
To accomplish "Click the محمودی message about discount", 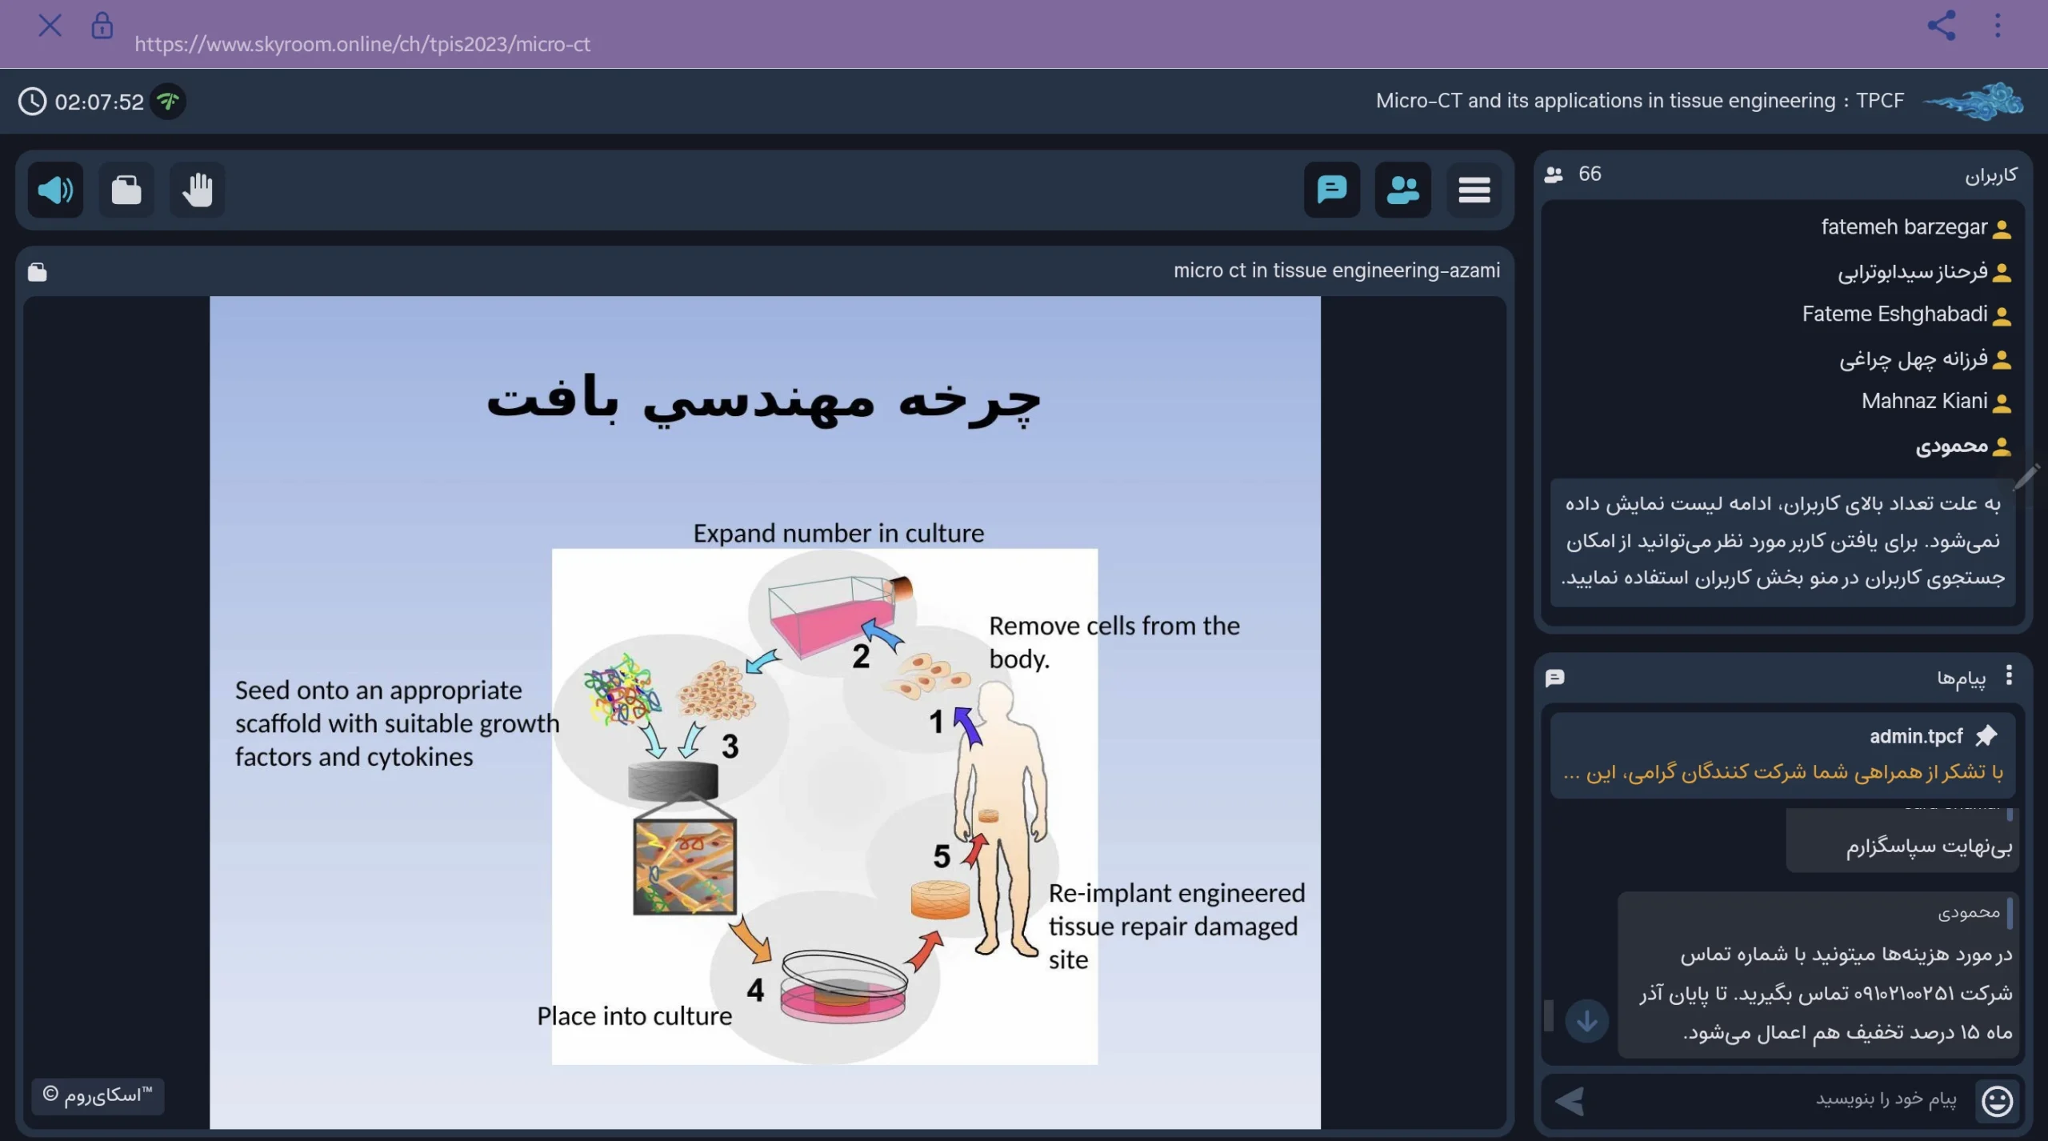I will click(x=1818, y=975).
